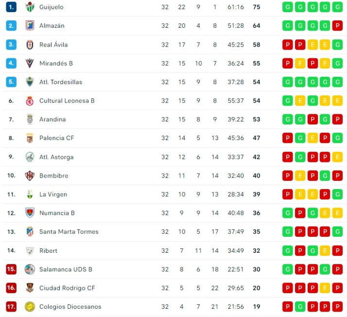Click the Mirandés B team crest
Screen dimensions: 347x317
pyautogui.click(x=30, y=63)
